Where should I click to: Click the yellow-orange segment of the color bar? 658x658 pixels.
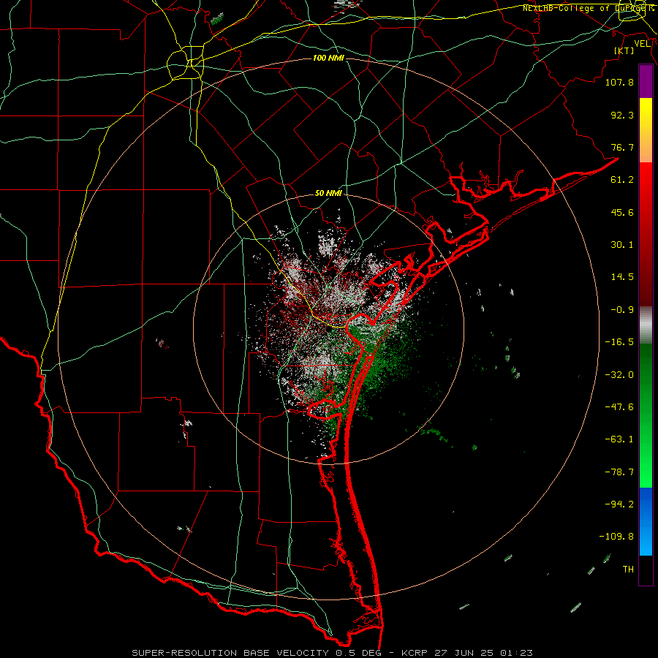646,130
